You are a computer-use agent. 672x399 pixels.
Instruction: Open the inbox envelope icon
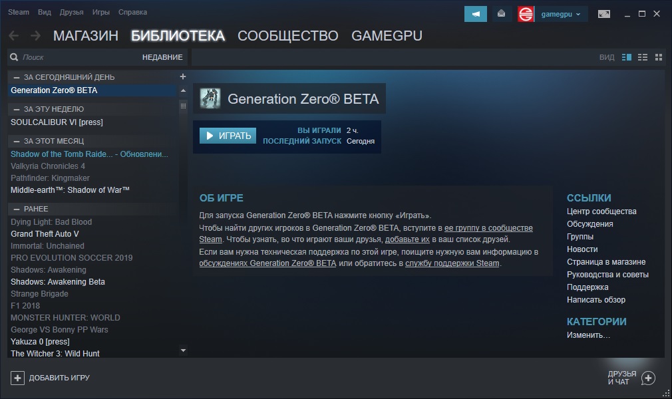coord(501,14)
